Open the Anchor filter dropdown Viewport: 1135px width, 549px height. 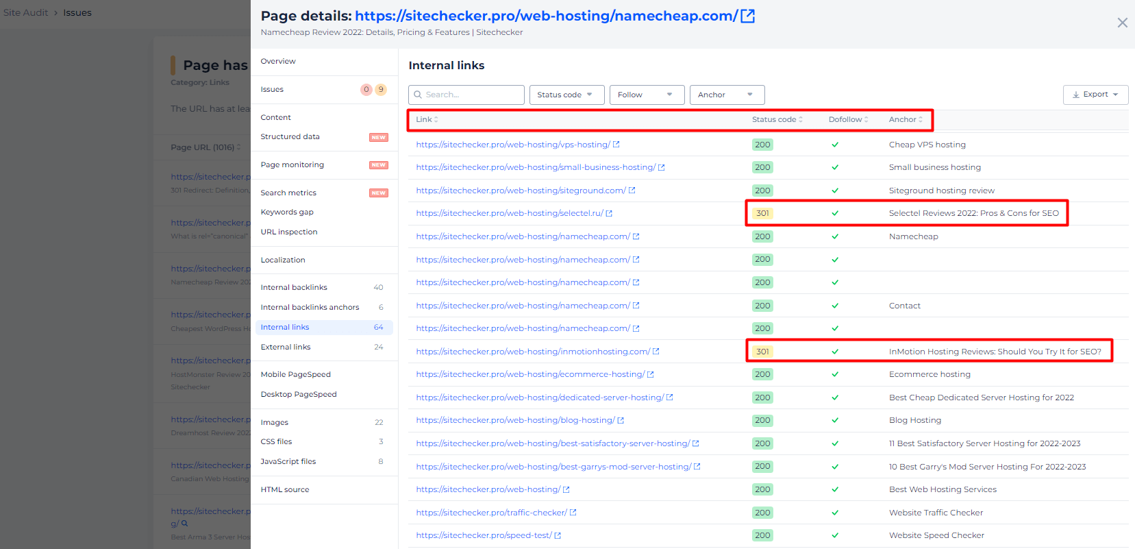tap(727, 95)
